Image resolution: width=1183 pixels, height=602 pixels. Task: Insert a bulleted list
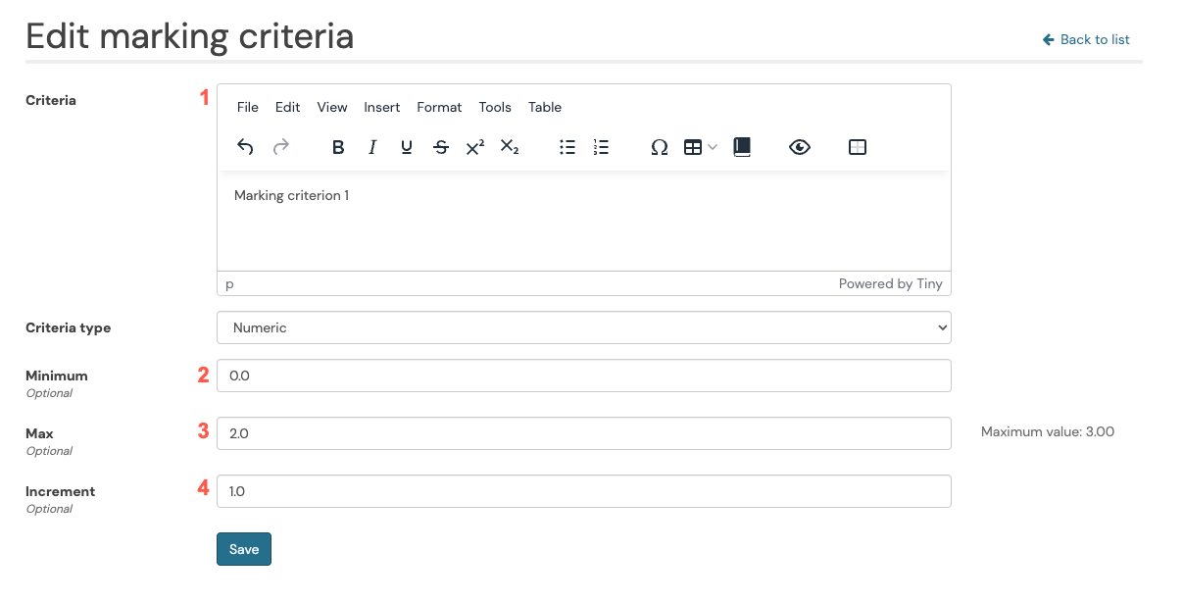tap(567, 147)
